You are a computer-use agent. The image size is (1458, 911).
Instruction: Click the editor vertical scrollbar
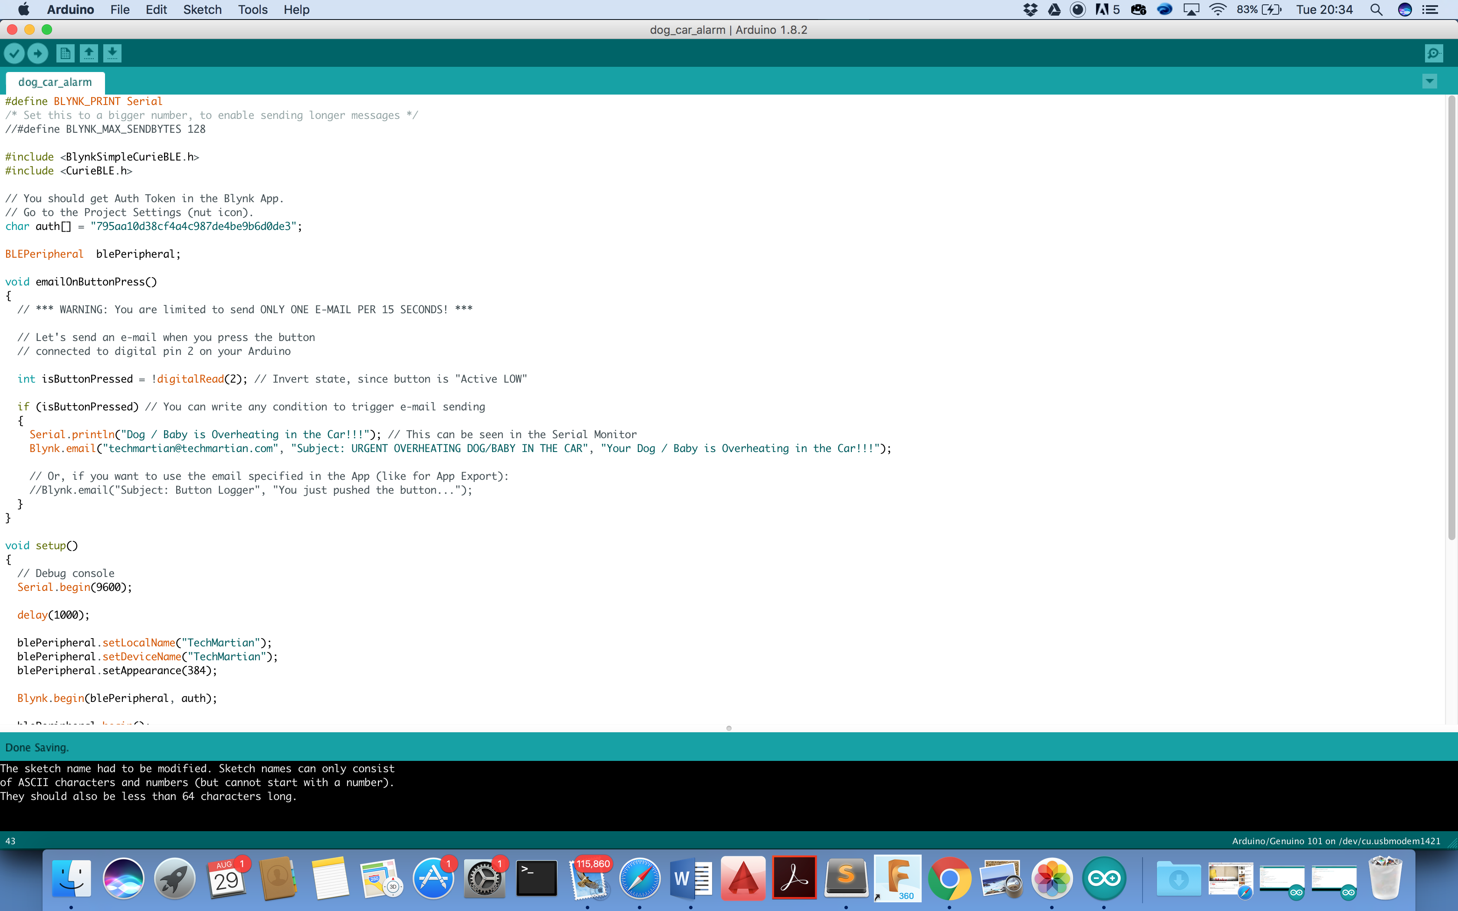coord(1451,318)
